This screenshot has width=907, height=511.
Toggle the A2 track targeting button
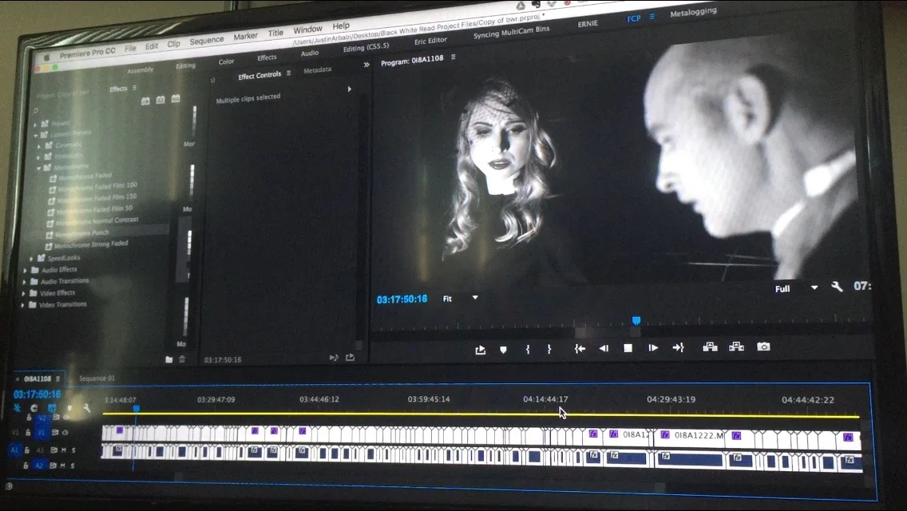coord(39,465)
